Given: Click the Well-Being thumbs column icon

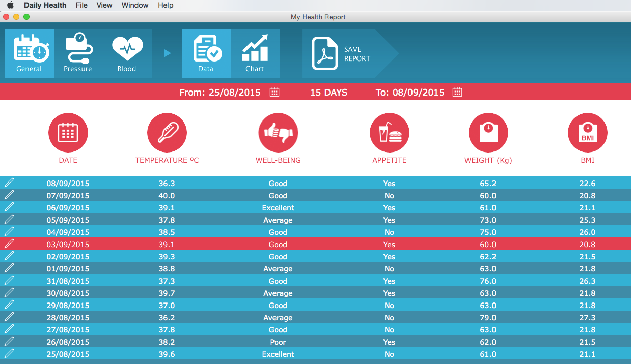Looking at the screenshot, I should coord(278,132).
